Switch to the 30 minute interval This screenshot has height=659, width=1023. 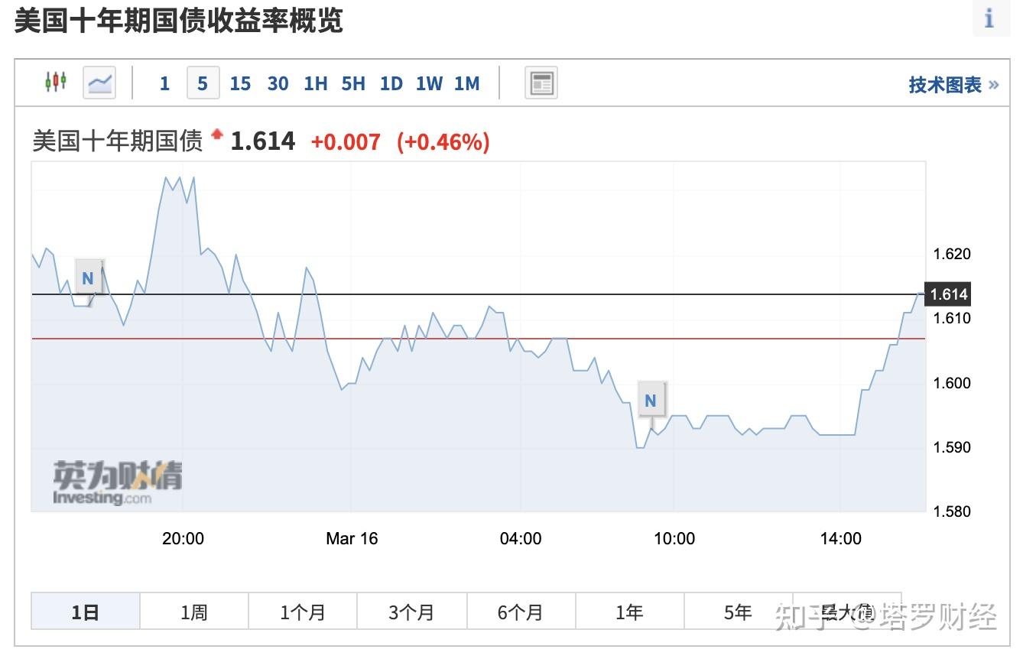[x=278, y=83]
